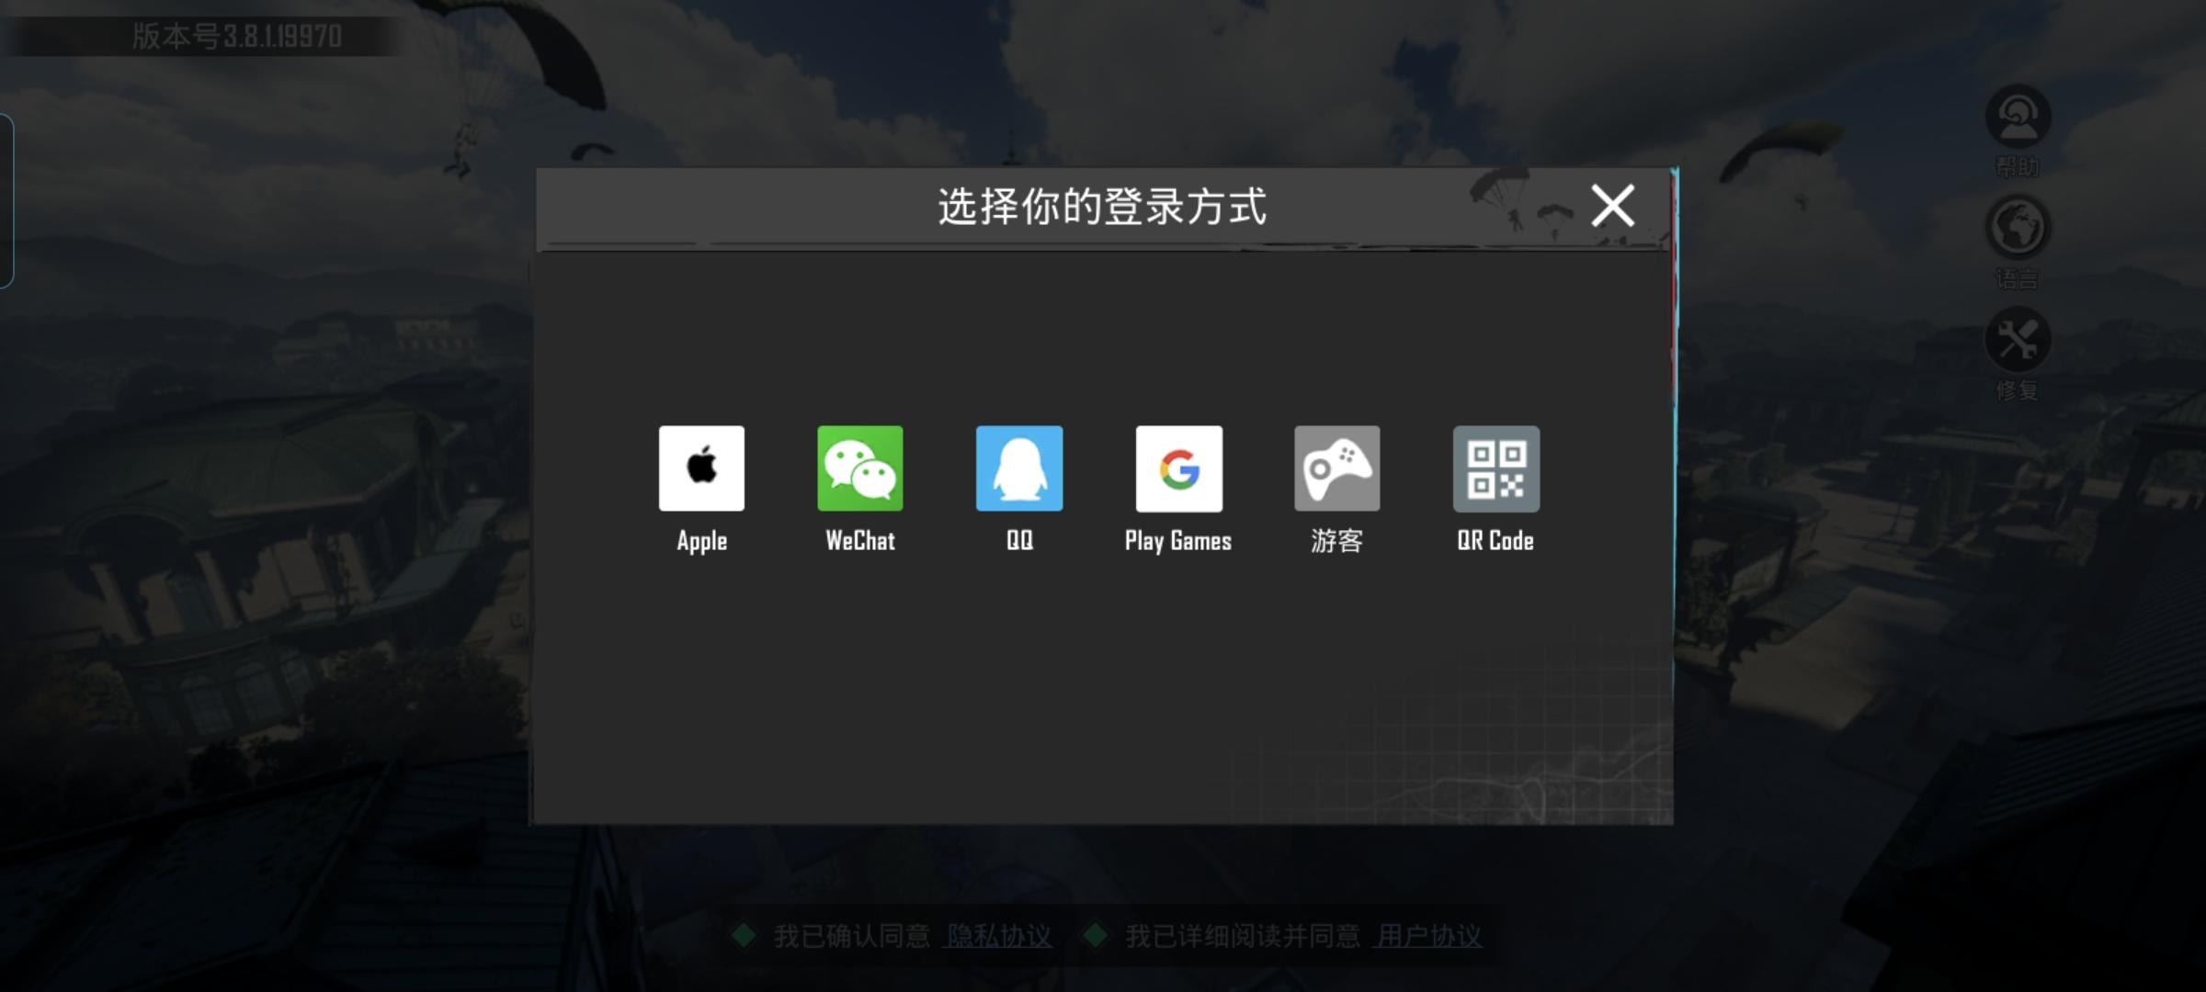Click the 修复 repair tools icon
The image size is (2206, 992).
point(2018,340)
